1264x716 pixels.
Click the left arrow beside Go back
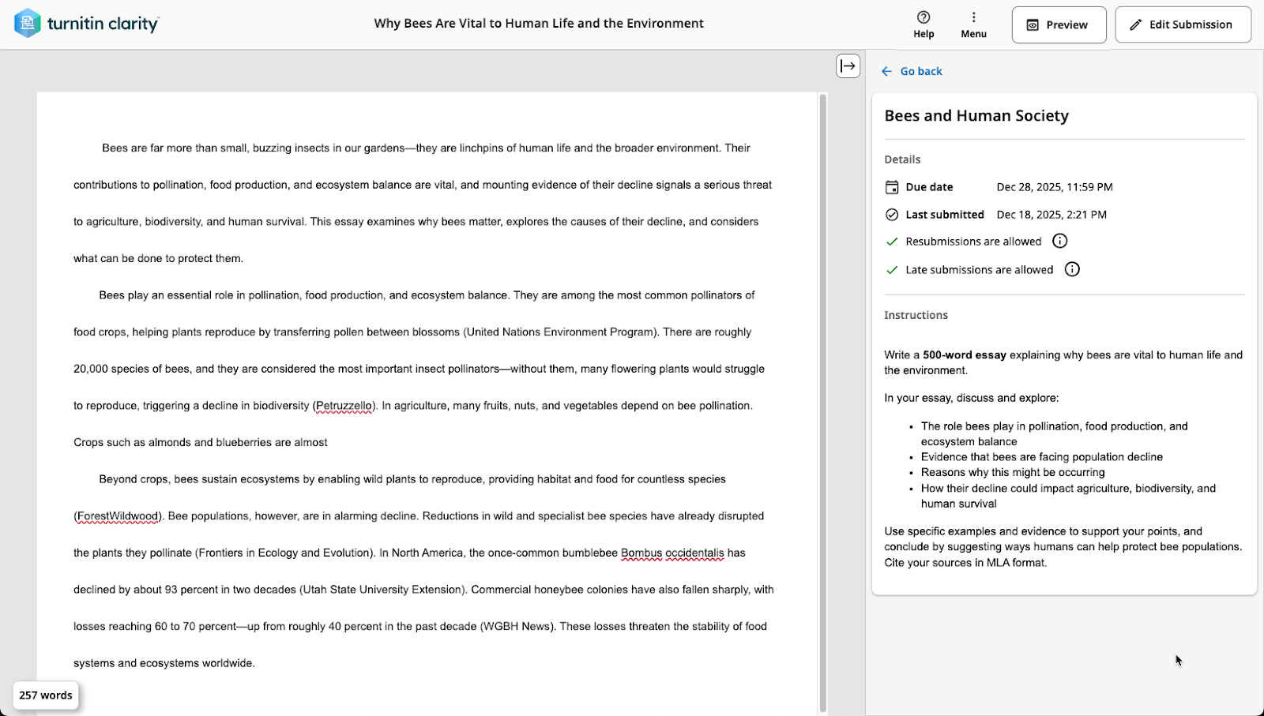[886, 71]
